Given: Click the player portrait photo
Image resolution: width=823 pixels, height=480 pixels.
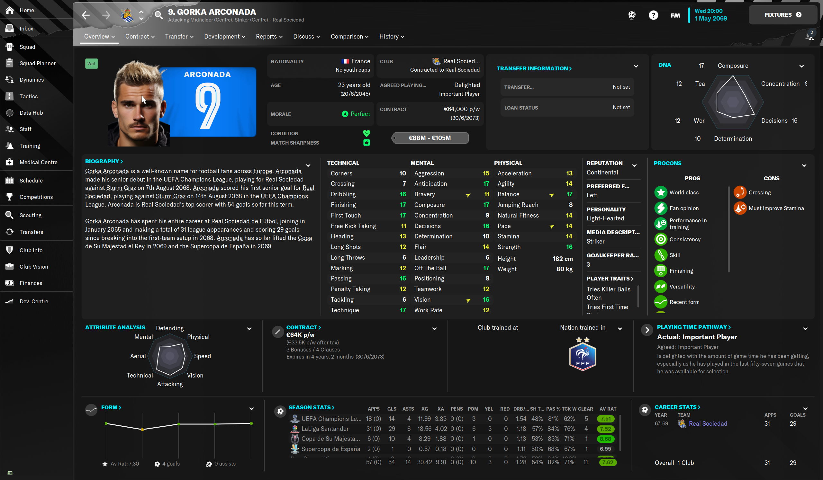Looking at the screenshot, I should point(139,103).
